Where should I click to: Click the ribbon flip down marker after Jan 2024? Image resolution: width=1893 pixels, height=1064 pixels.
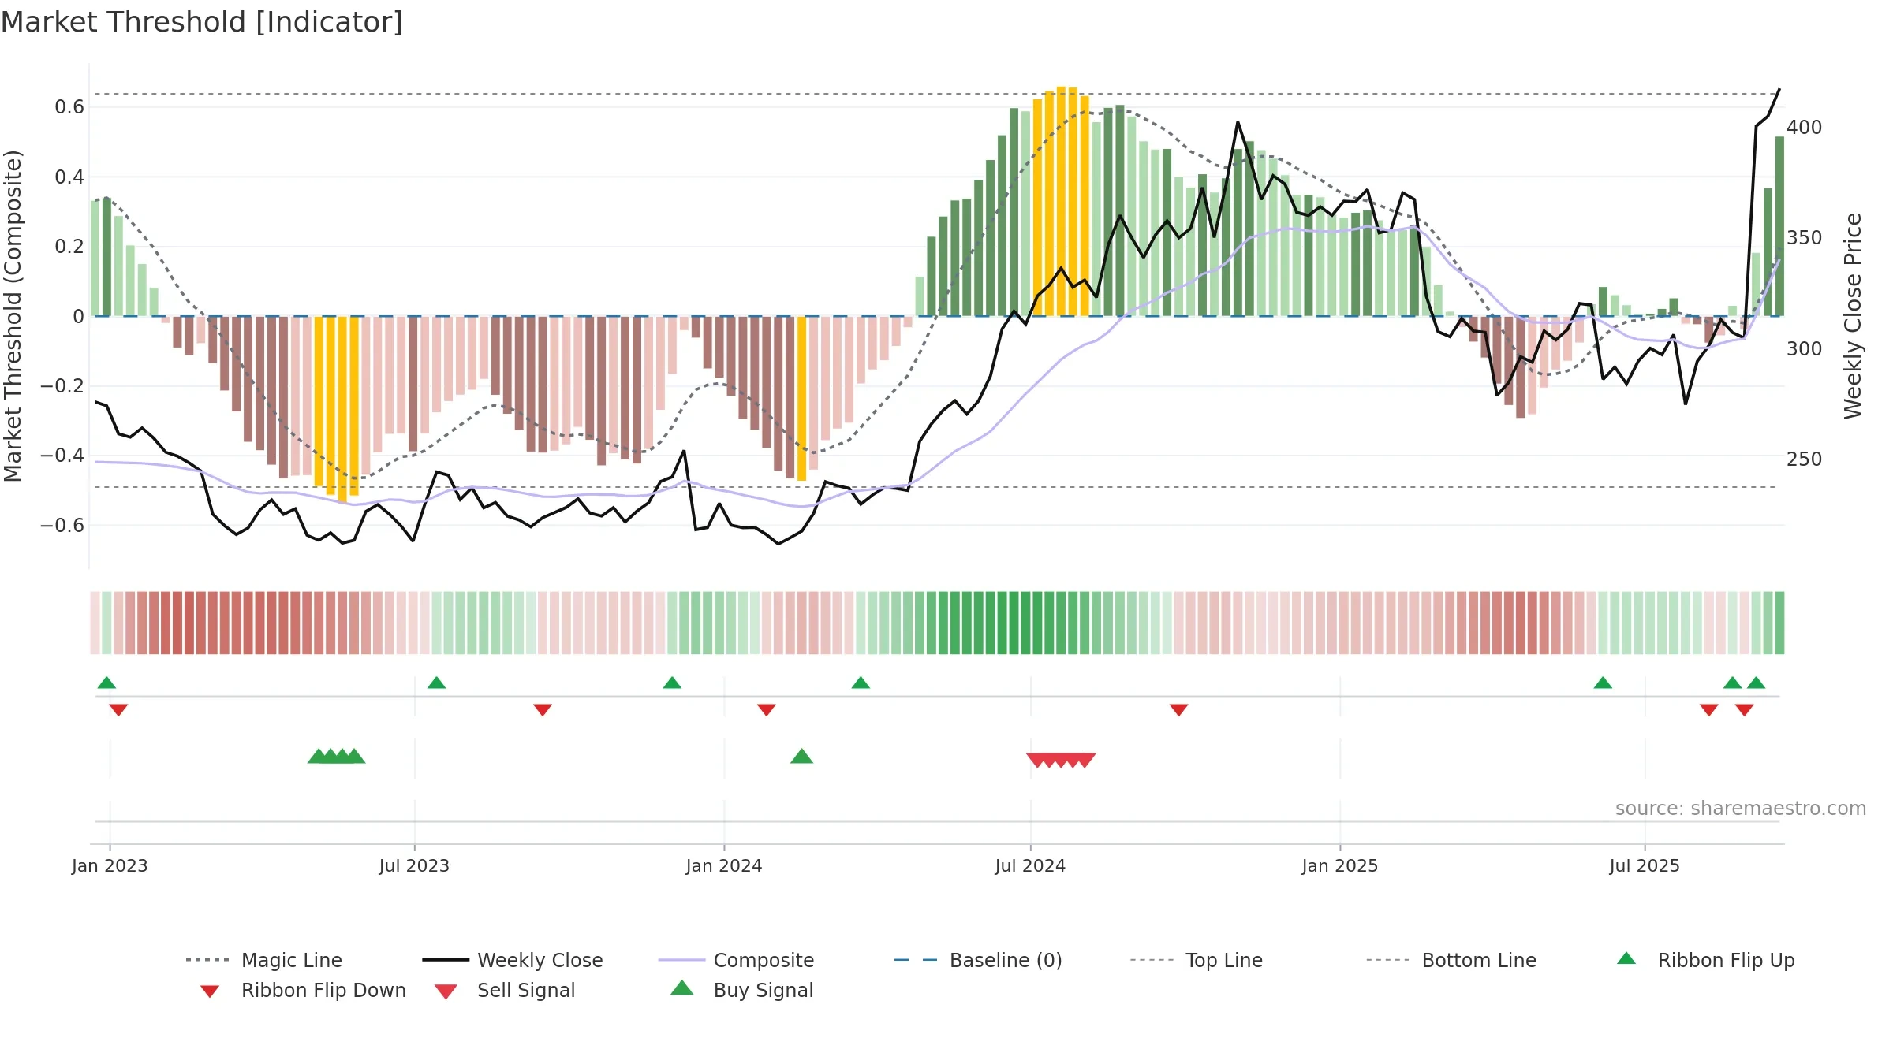(x=766, y=710)
